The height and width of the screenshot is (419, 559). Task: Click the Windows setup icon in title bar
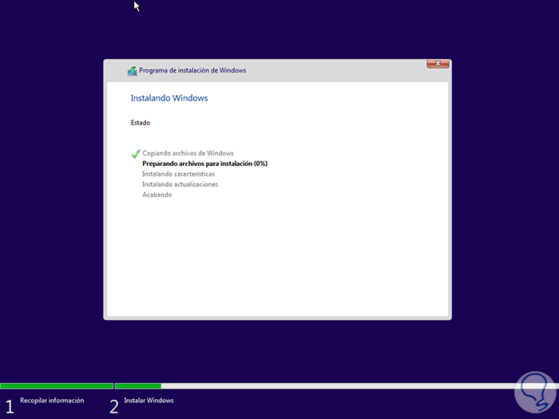133,70
